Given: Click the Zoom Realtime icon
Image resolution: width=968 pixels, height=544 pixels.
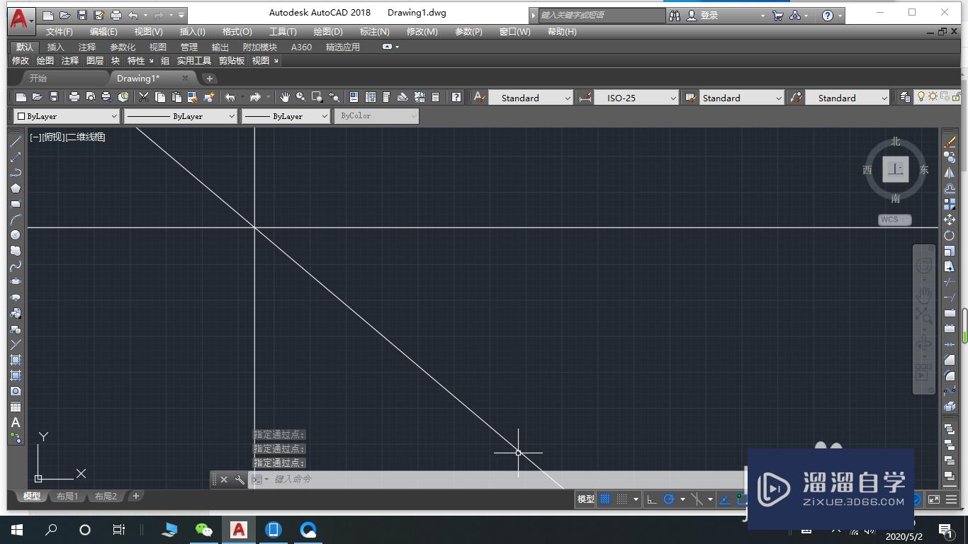Looking at the screenshot, I should pos(301,97).
